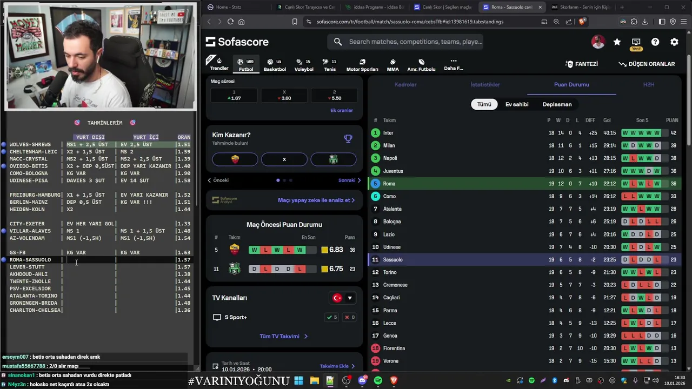Open Takvime Ekle option
The width and height of the screenshot is (692, 389).
[337, 366]
